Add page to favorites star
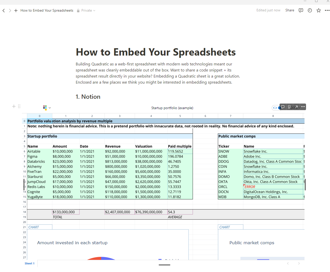The image size is (330, 272). pos(319,10)
